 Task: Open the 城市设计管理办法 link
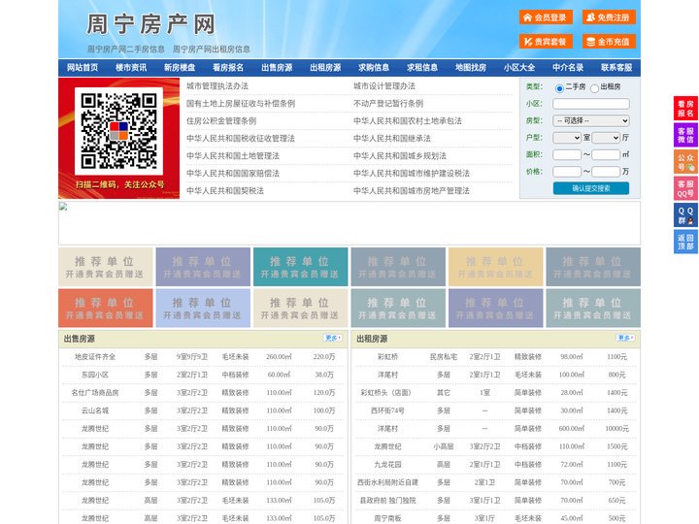[x=384, y=86]
